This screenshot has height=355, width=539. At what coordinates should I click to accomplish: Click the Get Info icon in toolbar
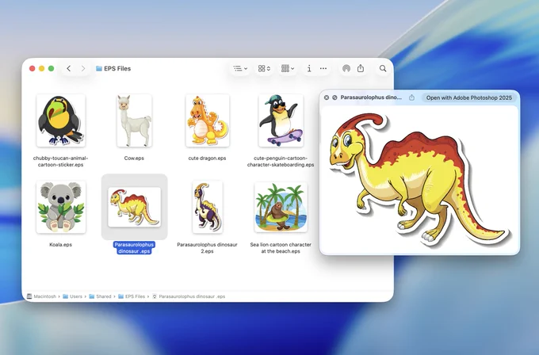309,68
